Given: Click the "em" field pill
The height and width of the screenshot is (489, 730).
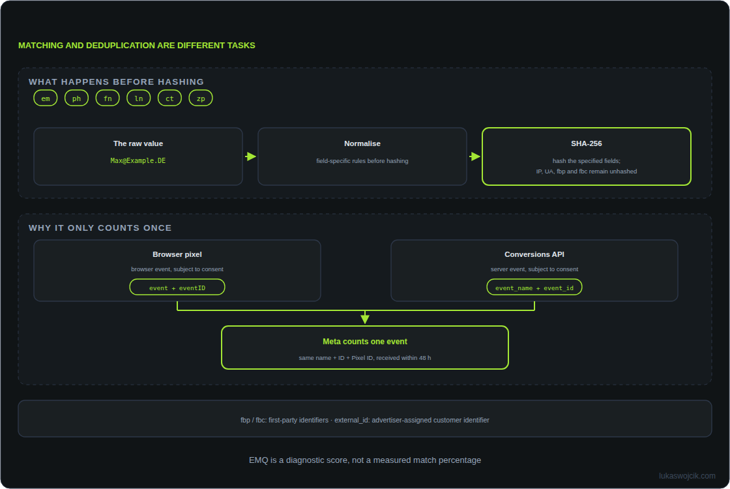Looking at the screenshot, I should [46, 98].
